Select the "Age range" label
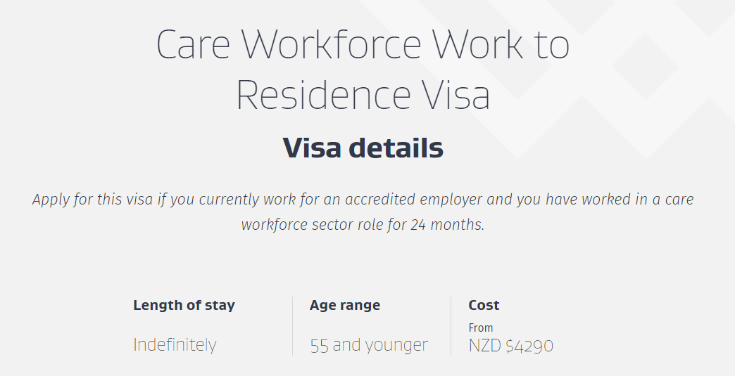735x376 pixels. point(344,306)
